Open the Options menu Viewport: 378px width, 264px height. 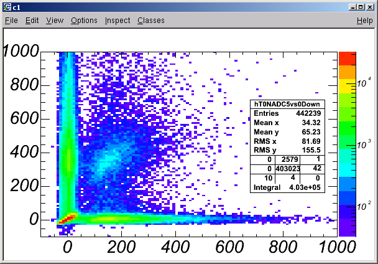click(x=84, y=21)
